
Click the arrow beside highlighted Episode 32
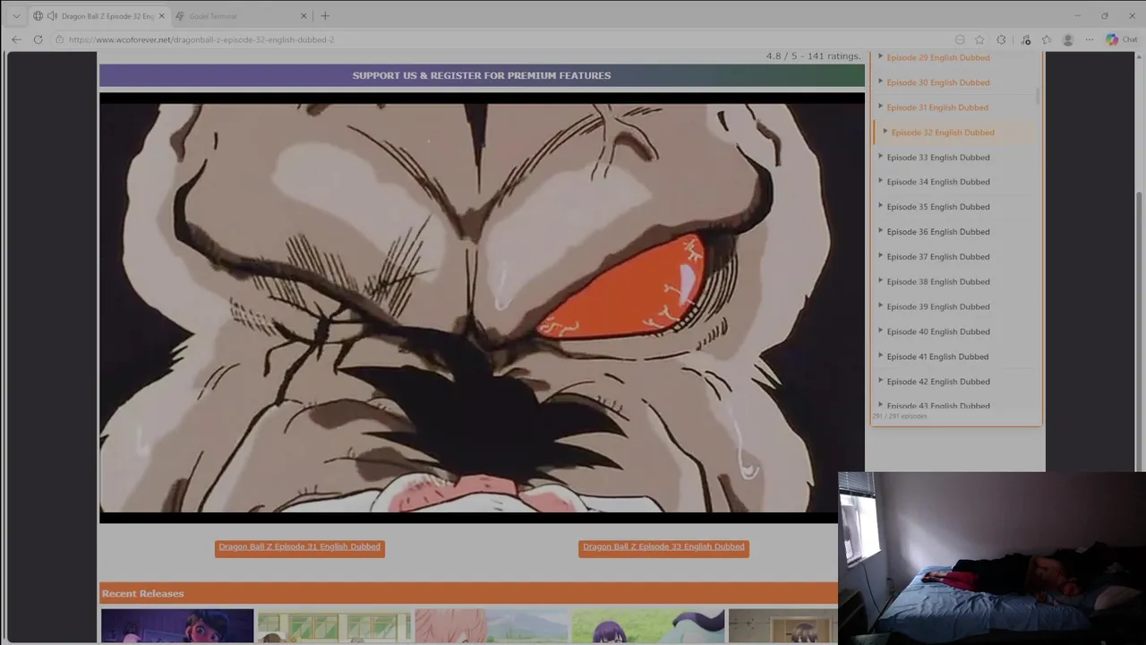(885, 132)
